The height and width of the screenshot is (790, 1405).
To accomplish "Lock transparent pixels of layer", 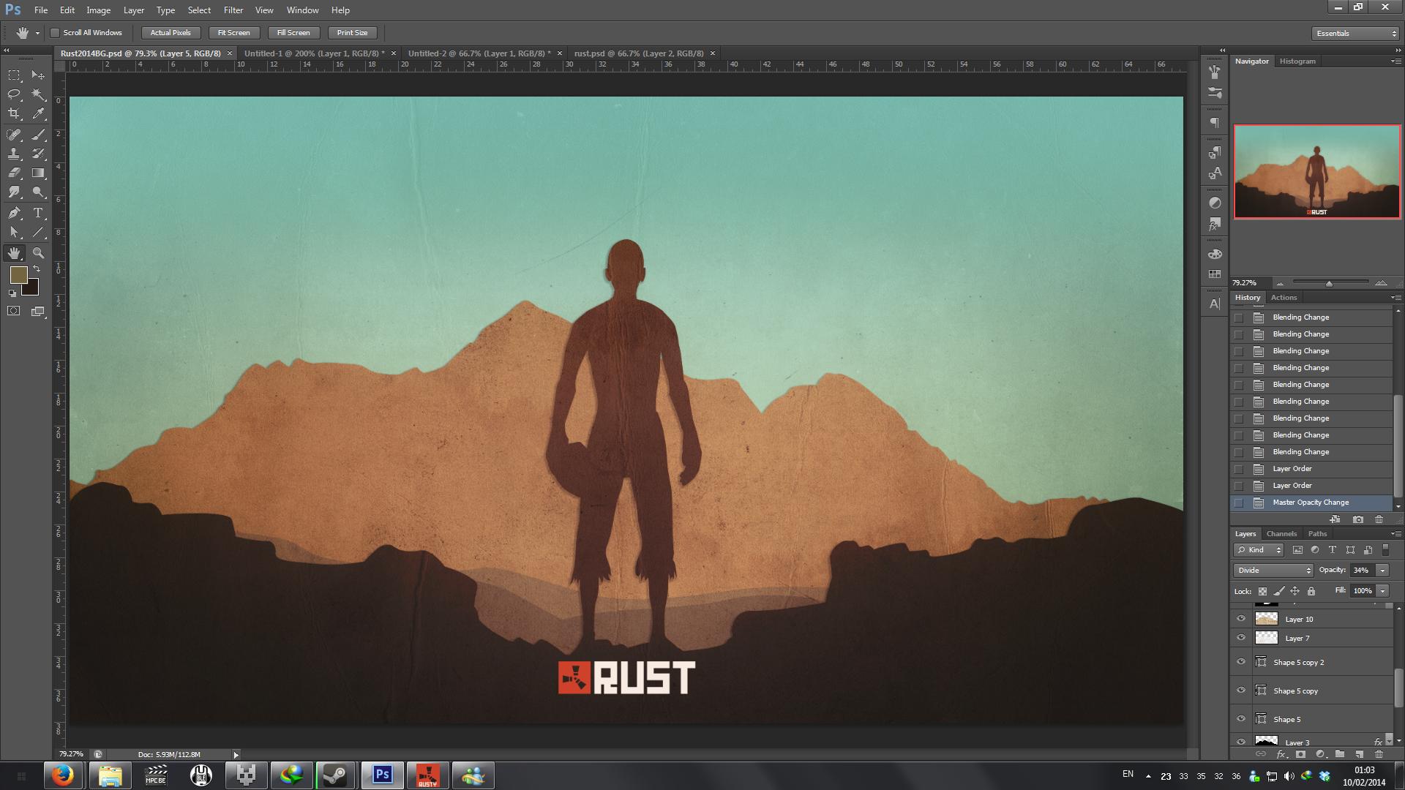I will point(1262,591).
